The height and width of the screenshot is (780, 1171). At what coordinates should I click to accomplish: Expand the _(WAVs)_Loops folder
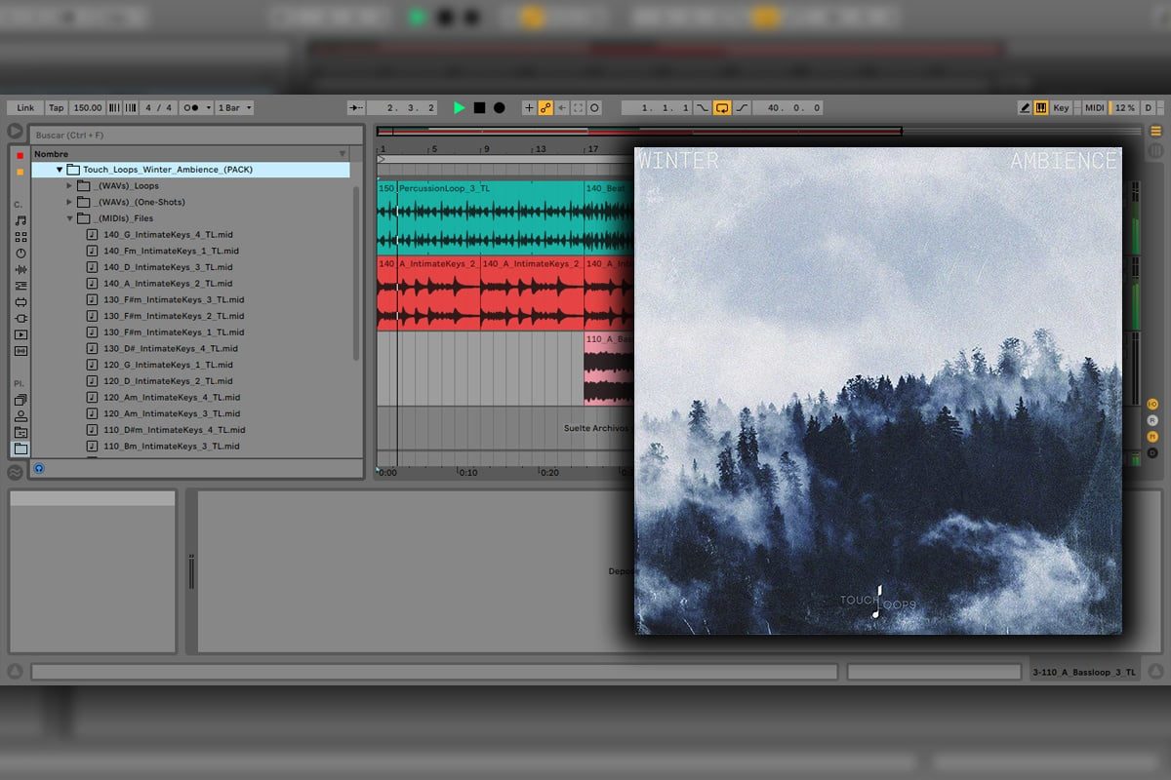point(69,185)
